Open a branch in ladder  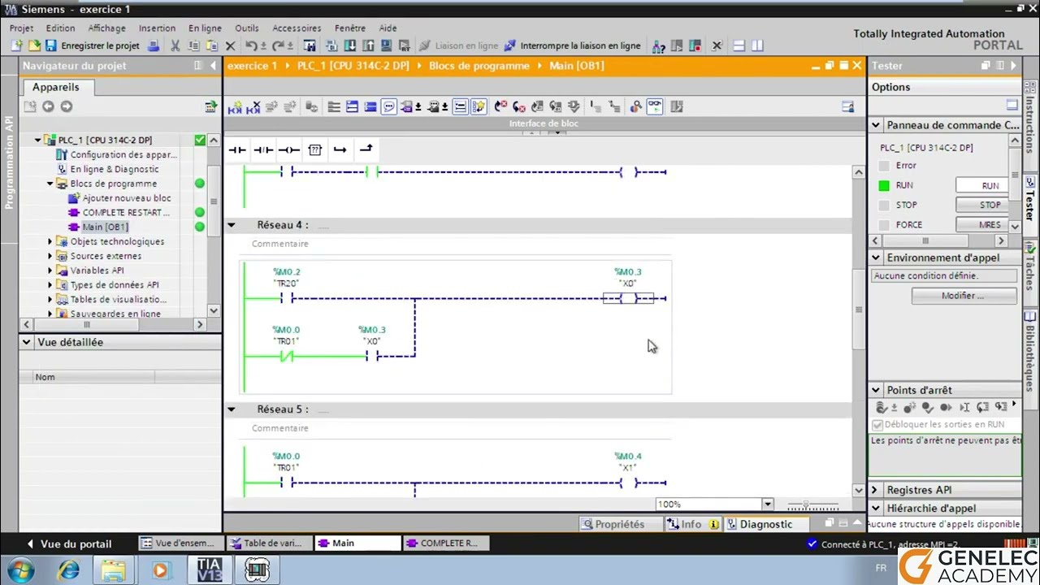click(340, 149)
